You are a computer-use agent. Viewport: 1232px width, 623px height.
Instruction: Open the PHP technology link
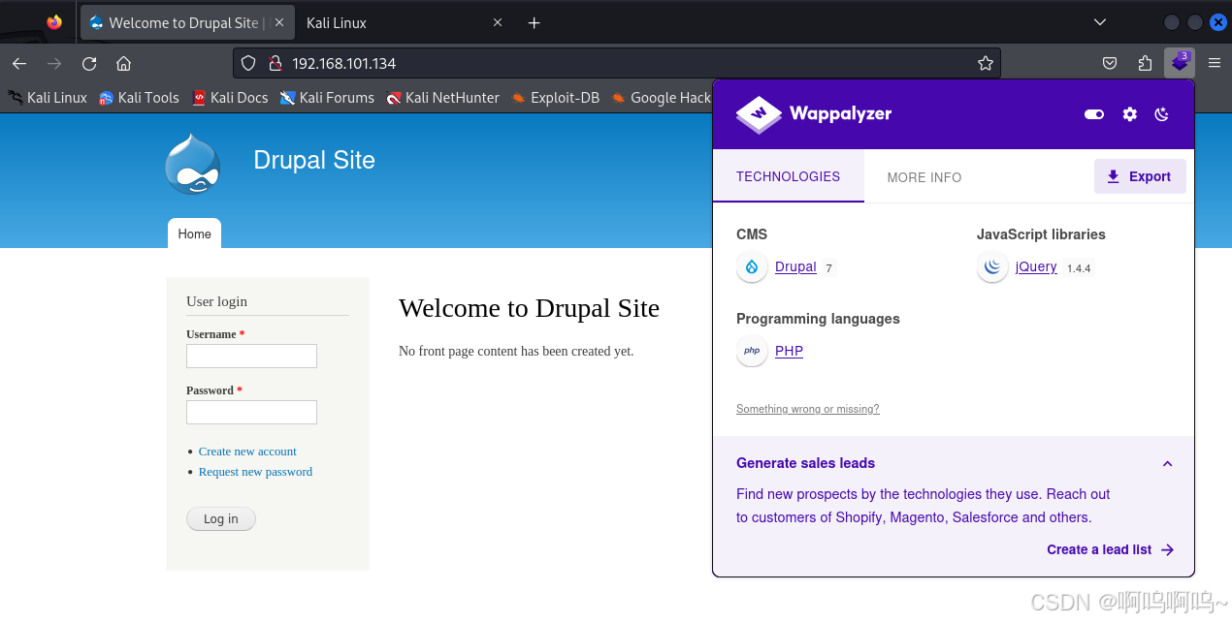789,351
